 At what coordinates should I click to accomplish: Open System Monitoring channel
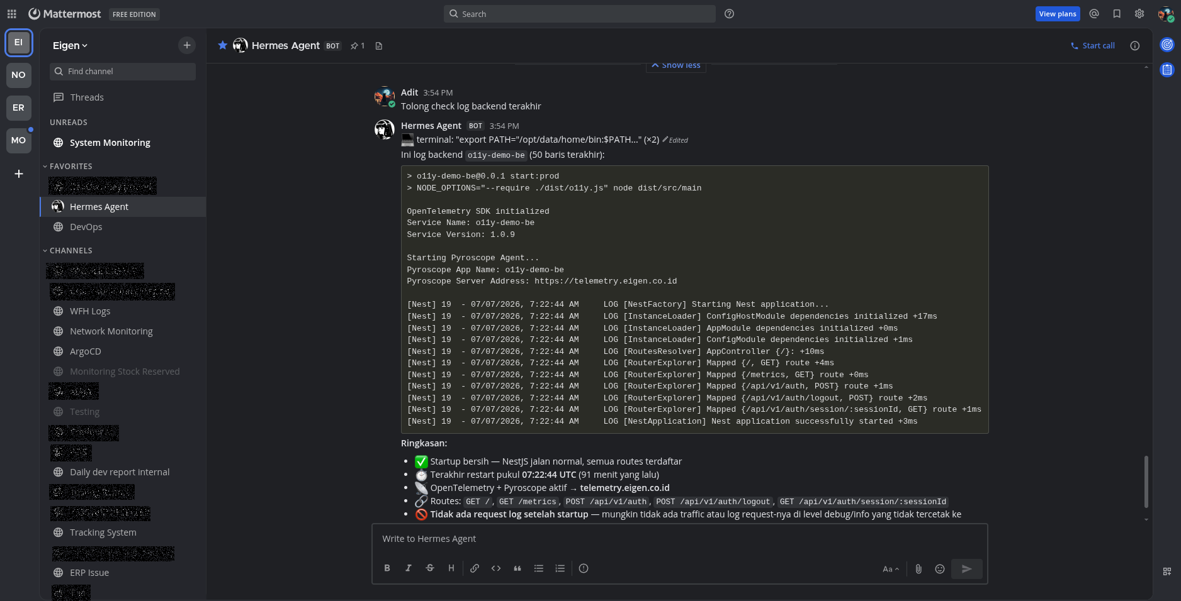coord(123,143)
